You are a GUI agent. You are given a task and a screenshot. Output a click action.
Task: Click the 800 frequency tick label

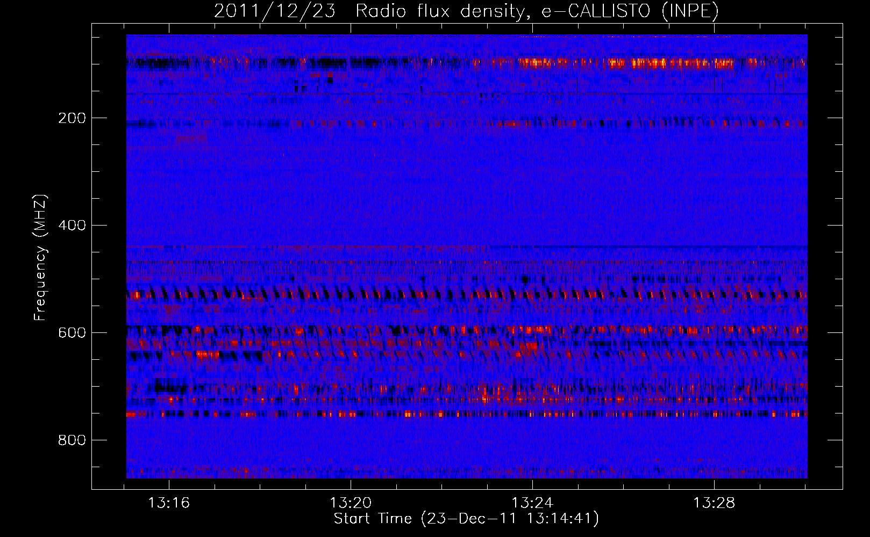point(72,440)
